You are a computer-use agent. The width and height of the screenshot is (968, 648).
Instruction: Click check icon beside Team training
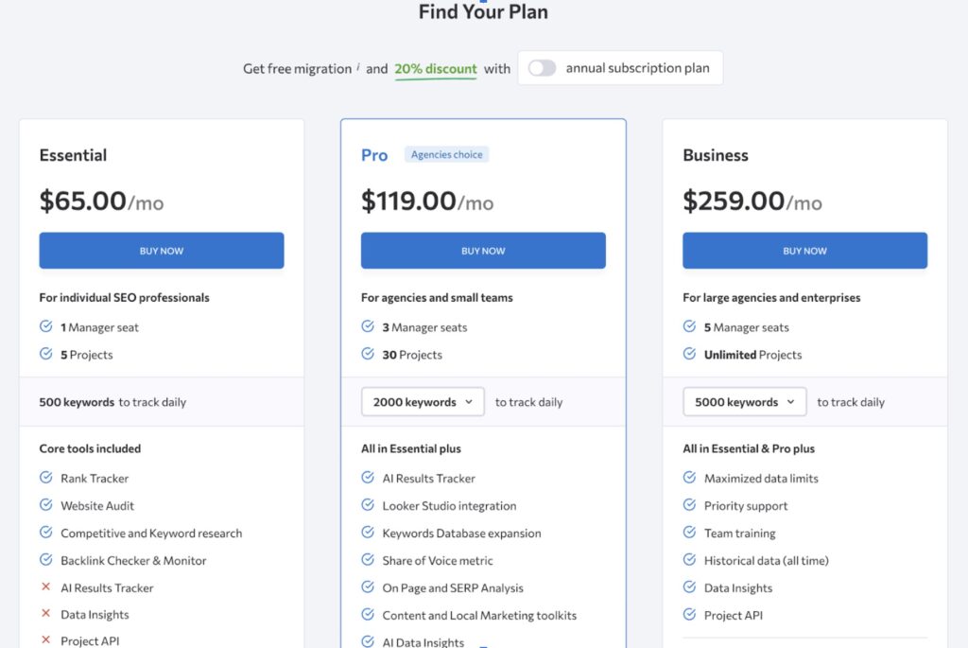tap(689, 533)
